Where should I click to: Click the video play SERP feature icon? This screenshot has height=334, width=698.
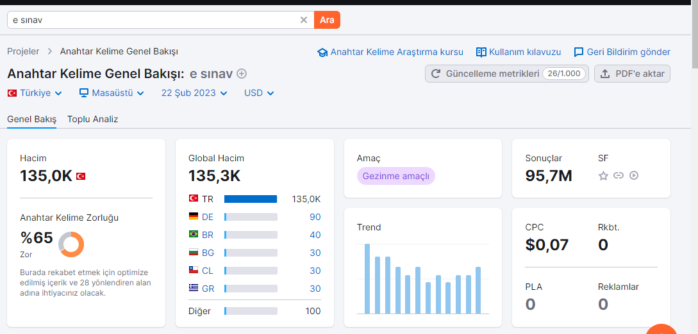(634, 175)
